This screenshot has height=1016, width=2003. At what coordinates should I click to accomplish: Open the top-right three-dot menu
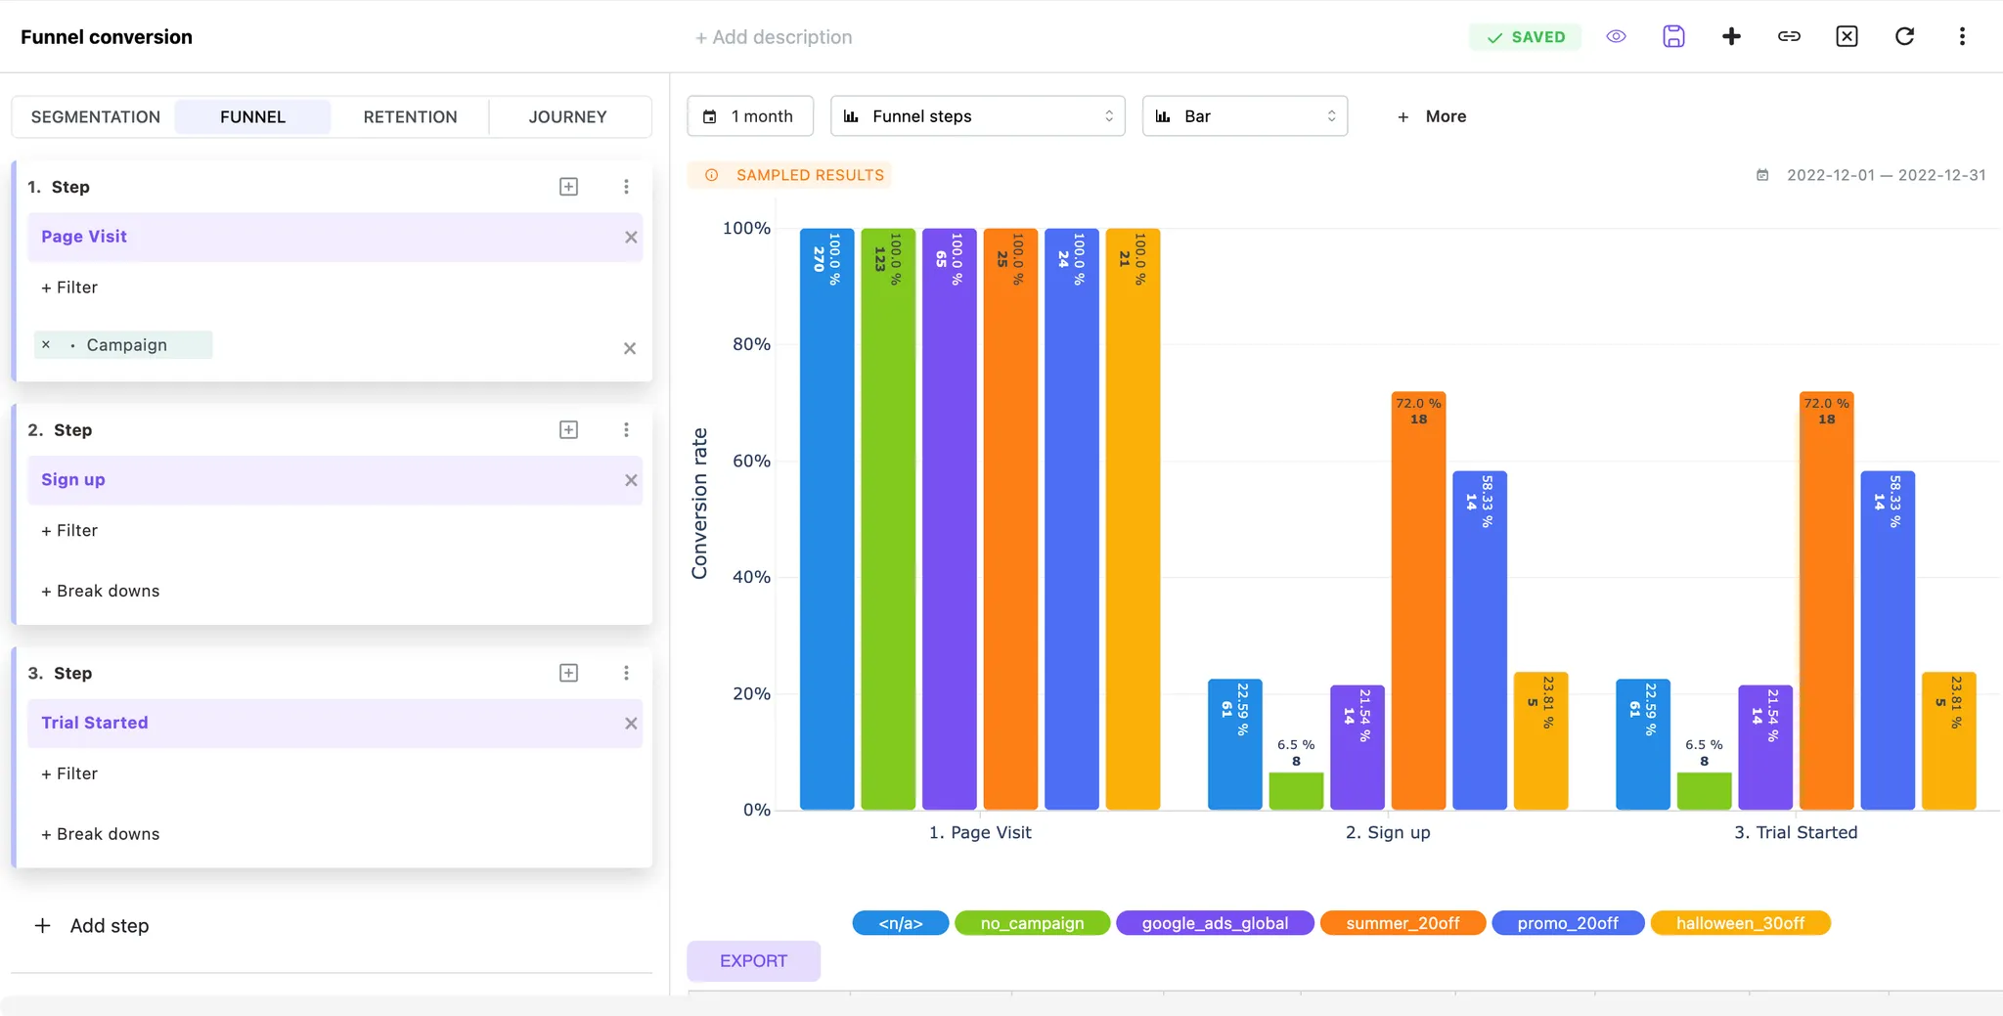coord(1962,37)
